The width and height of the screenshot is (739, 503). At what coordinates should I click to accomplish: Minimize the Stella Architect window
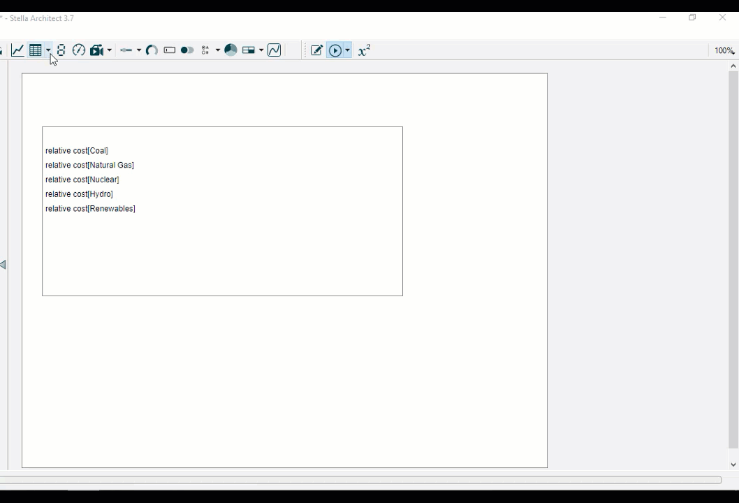[663, 17]
